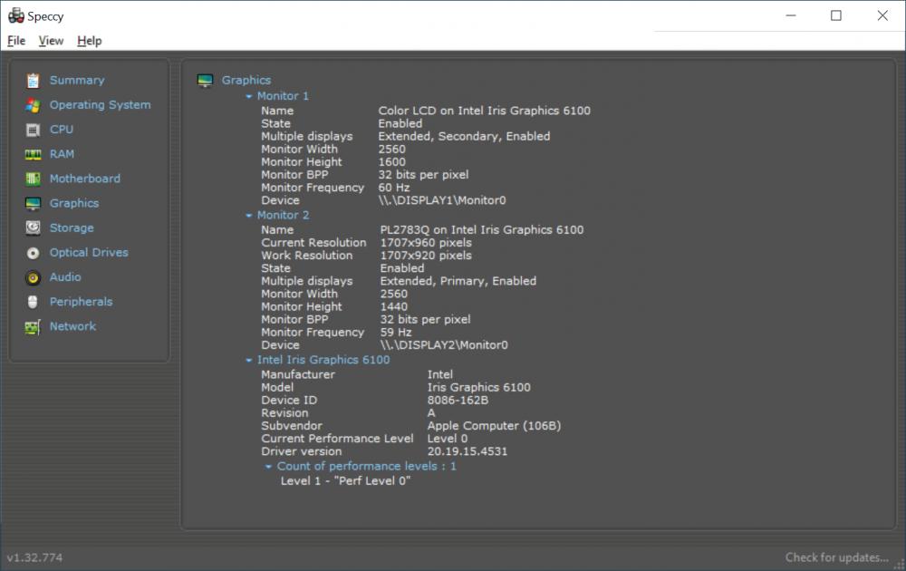This screenshot has width=906, height=571.
Task: Collapse the Monitor 1 node
Action: 249,96
